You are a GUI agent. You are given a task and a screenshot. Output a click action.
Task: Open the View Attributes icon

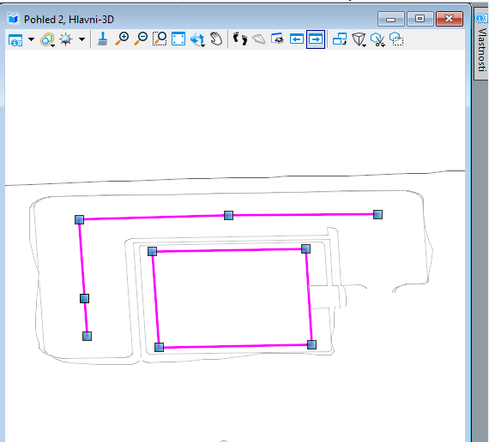pyautogui.click(x=15, y=39)
